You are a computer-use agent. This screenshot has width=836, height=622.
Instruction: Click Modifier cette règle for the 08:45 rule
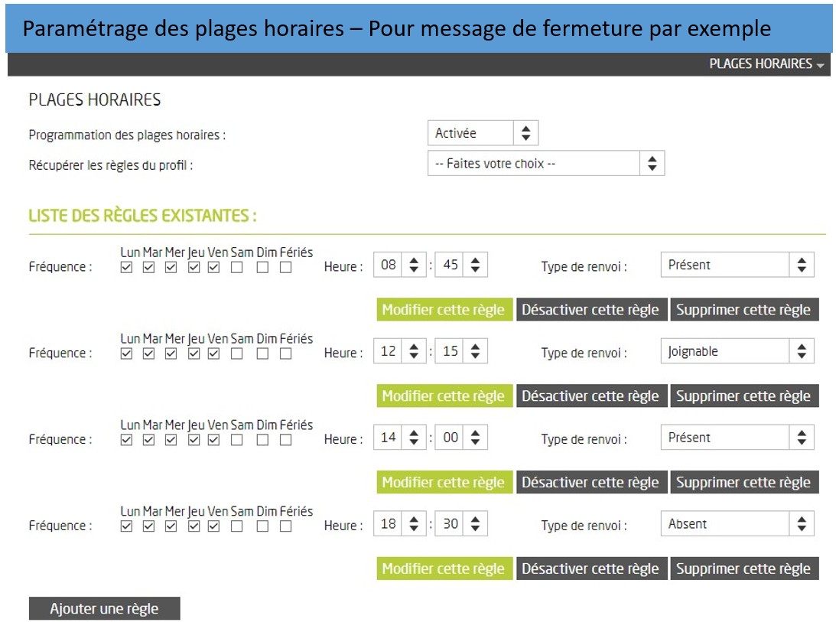tap(444, 310)
